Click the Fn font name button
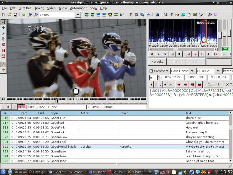 point(171,85)
